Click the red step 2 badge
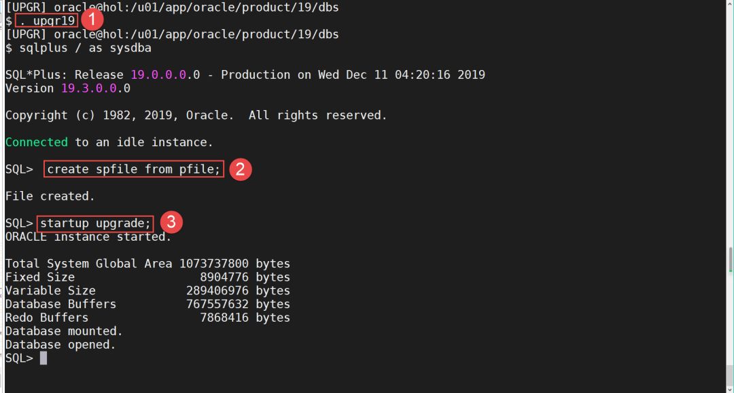734x393 pixels. coord(240,169)
